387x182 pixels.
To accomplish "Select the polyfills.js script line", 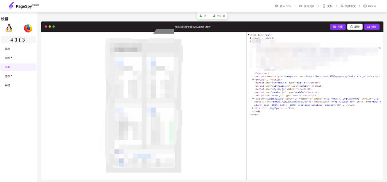I will [x=288, y=86].
